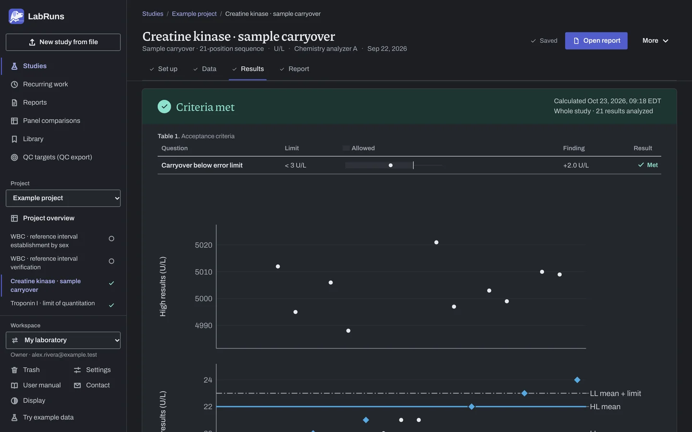Open WBC reference interval establishment by sex study
692x432 pixels.
(x=63, y=241)
